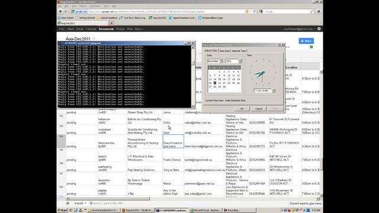This screenshot has height=213, width=379.
Task: Open the Getting Started bookmark
Action: pos(85,18)
